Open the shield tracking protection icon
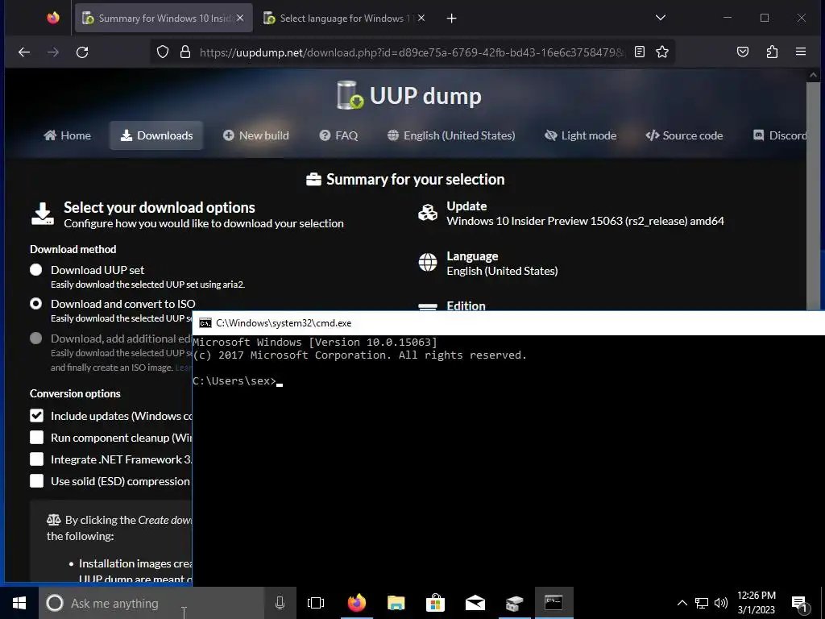Screen dimensions: 825x619 (x=163, y=52)
